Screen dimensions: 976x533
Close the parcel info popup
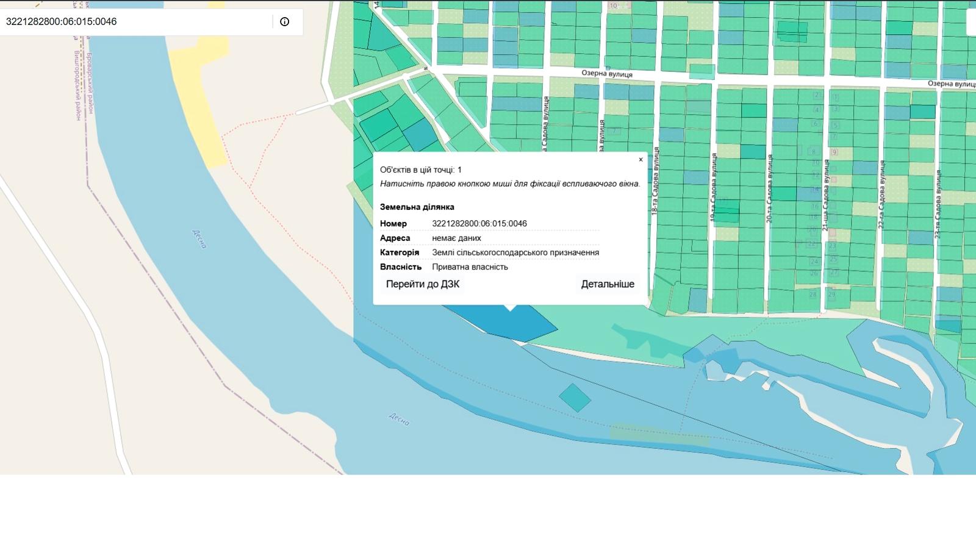640,160
